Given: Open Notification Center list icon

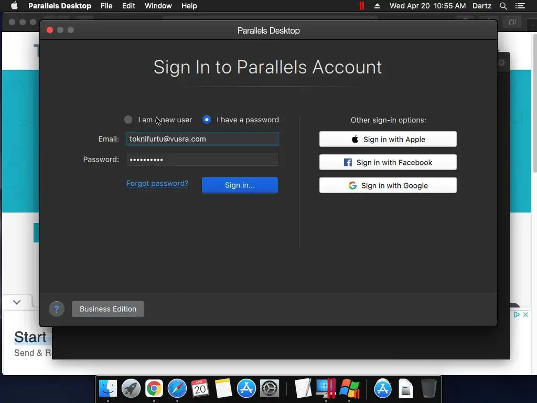Looking at the screenshot, I should click(x=520, y=6).
